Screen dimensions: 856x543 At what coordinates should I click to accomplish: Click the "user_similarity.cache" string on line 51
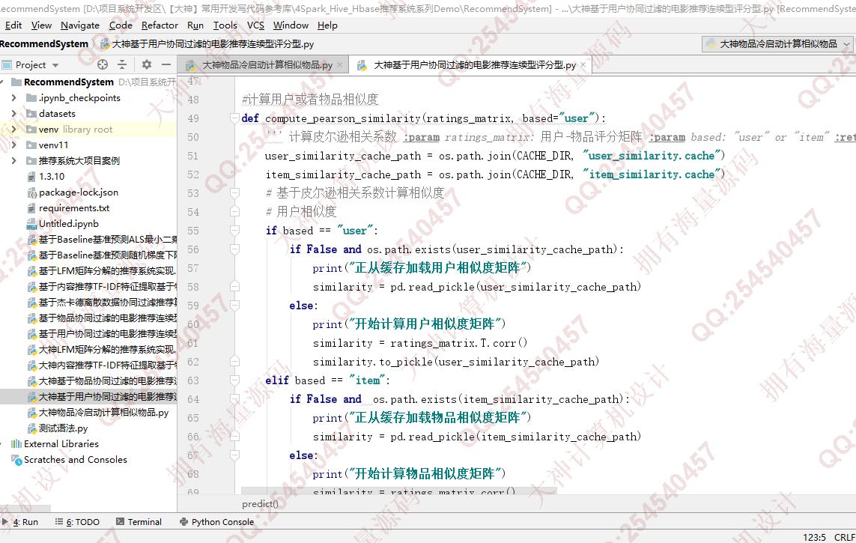650,156
